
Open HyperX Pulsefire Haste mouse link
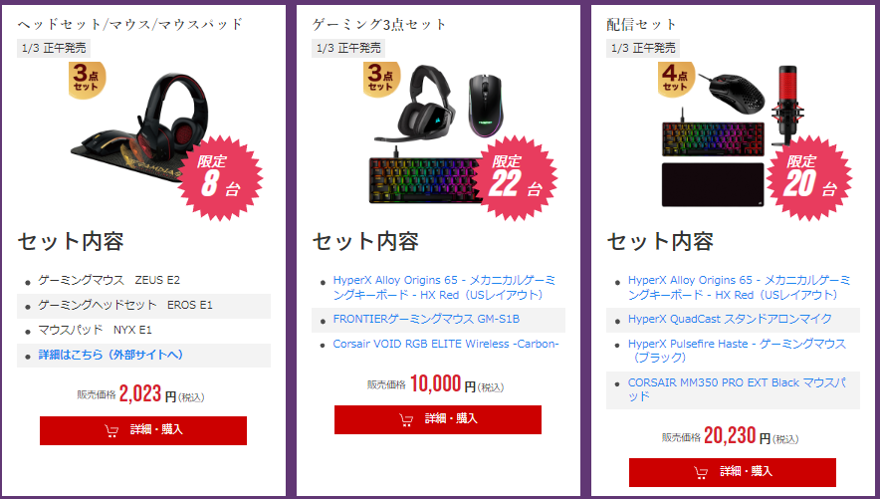pos(737,351)
